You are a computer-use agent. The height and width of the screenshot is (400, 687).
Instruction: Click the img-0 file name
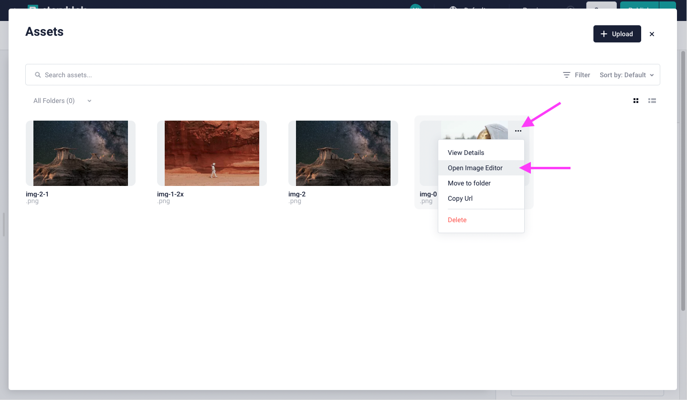click(x=428, y=194)
